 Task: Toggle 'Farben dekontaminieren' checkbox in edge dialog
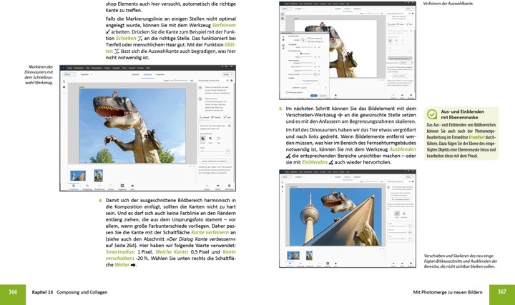[x=302, y=81]
